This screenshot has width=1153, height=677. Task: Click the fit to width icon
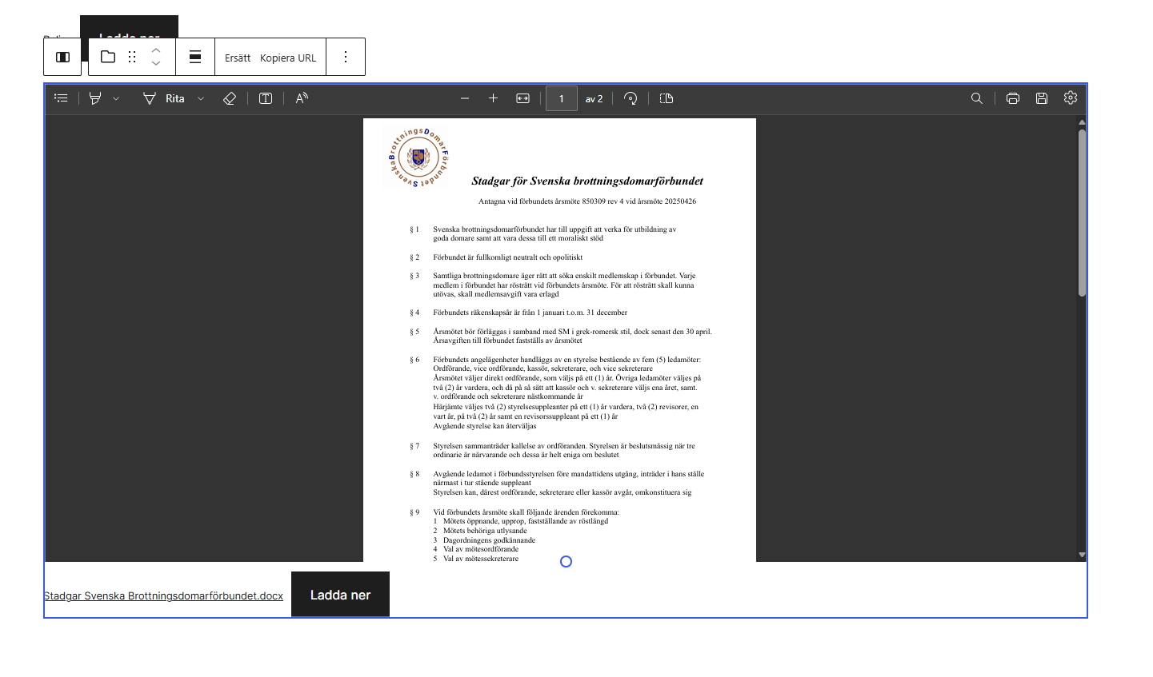click(x=522, y=98)
